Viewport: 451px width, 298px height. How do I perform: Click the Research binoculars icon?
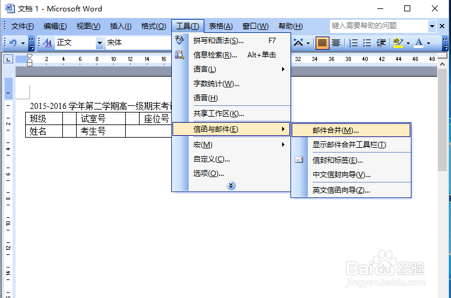click(180, 54)
